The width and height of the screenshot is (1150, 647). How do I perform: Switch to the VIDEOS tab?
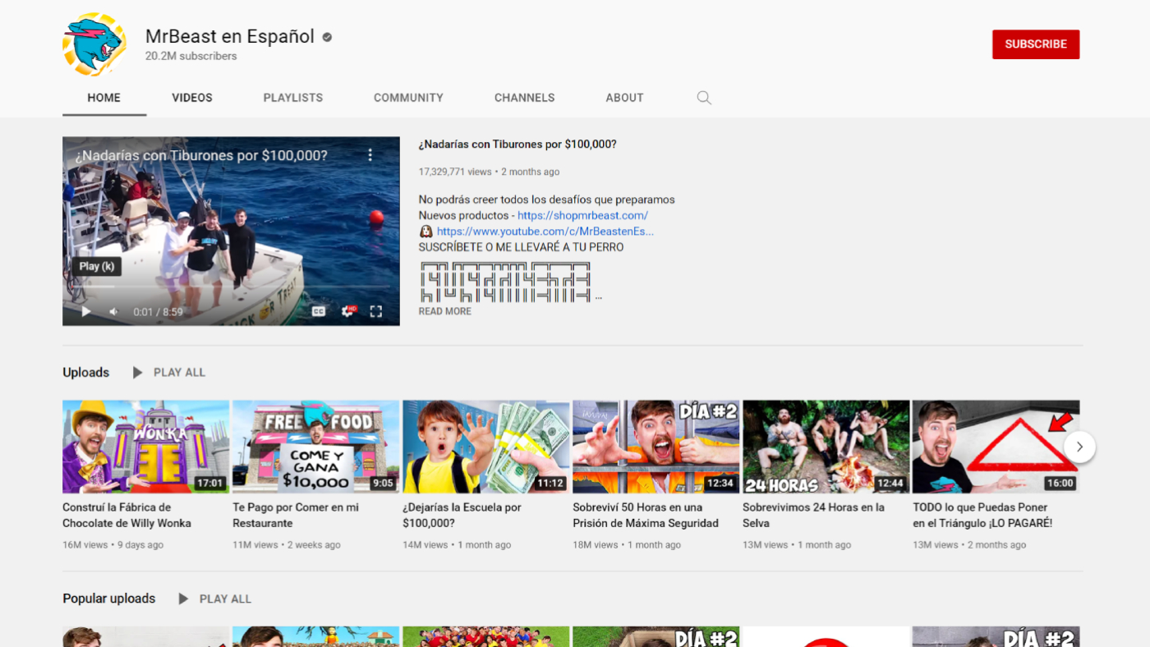pyautogui.click(x=192, y=98)
